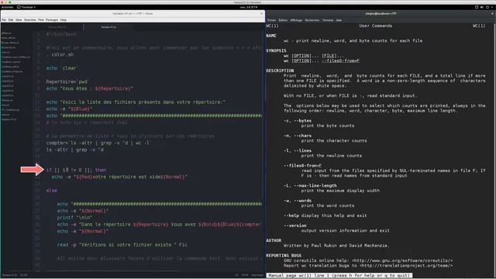Screen dimensions: 496x279
Task: Open the Selection menu in Atom
Action: click(30, 20)
